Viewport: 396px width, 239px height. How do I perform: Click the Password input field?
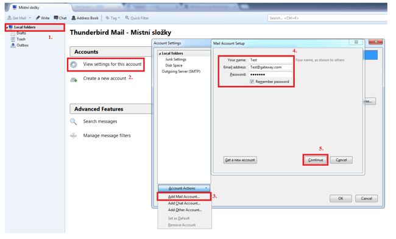coord(270,74)
